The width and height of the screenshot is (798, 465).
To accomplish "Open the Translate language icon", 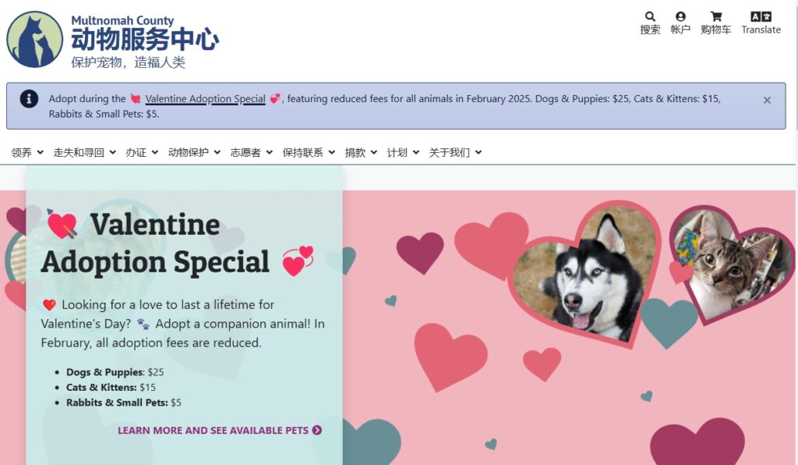I will [x=761, y=17].
